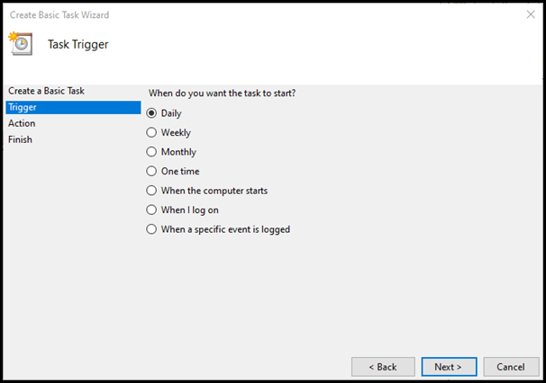Click the orange starburst on the wizard icon
Screen dimensions: 546x383
pyautogui.click(x=13, y=36)
